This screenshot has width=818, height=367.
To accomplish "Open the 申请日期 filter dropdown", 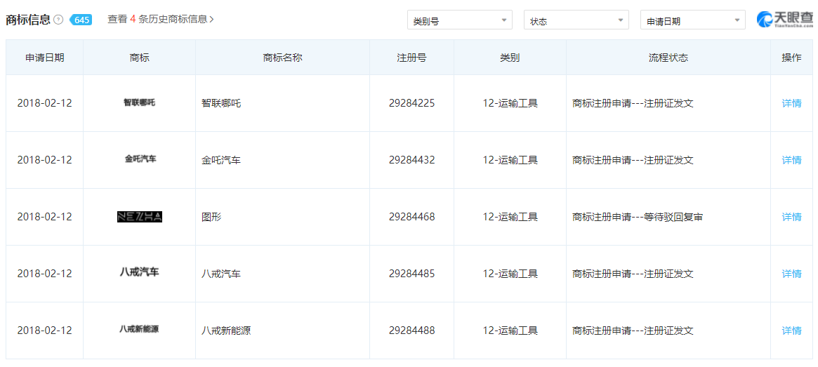I will click(692, 20).
